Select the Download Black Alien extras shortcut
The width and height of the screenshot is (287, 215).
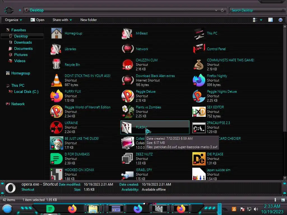click(x=128, y=80)
